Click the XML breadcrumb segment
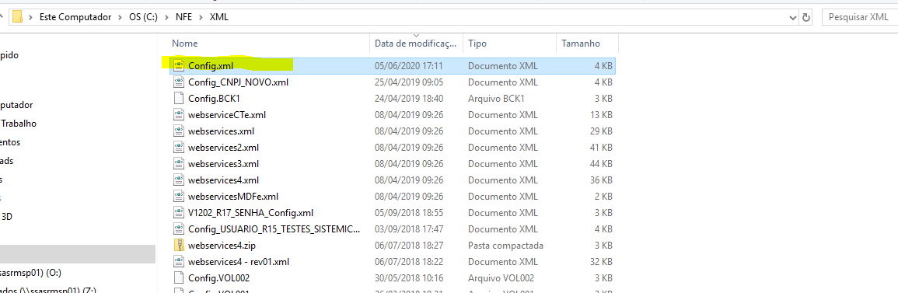Viewport: 898px width, 293px height. click(219, 17)
